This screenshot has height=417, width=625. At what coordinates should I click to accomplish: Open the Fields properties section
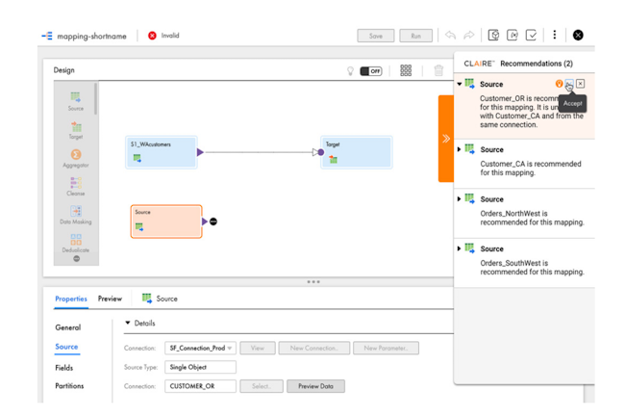(63, 368)
